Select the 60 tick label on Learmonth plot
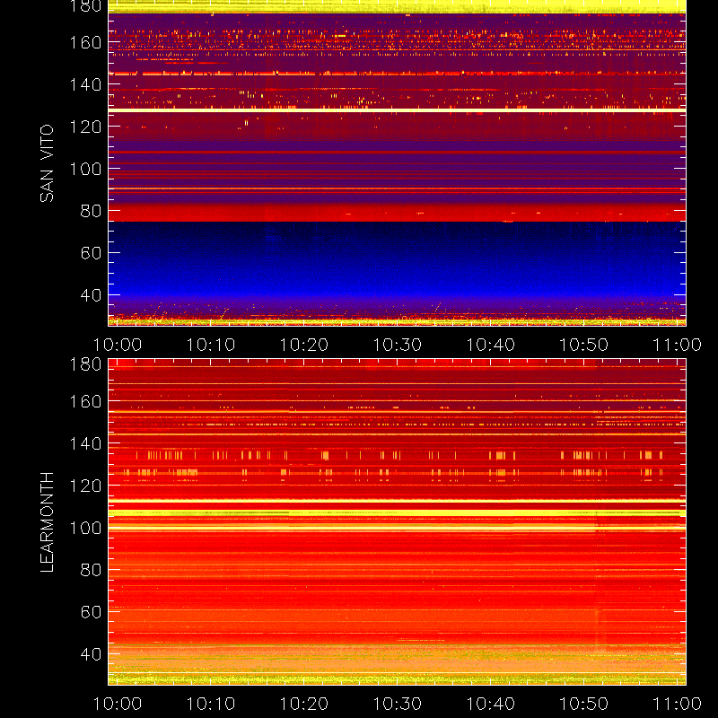 (91, 612)
